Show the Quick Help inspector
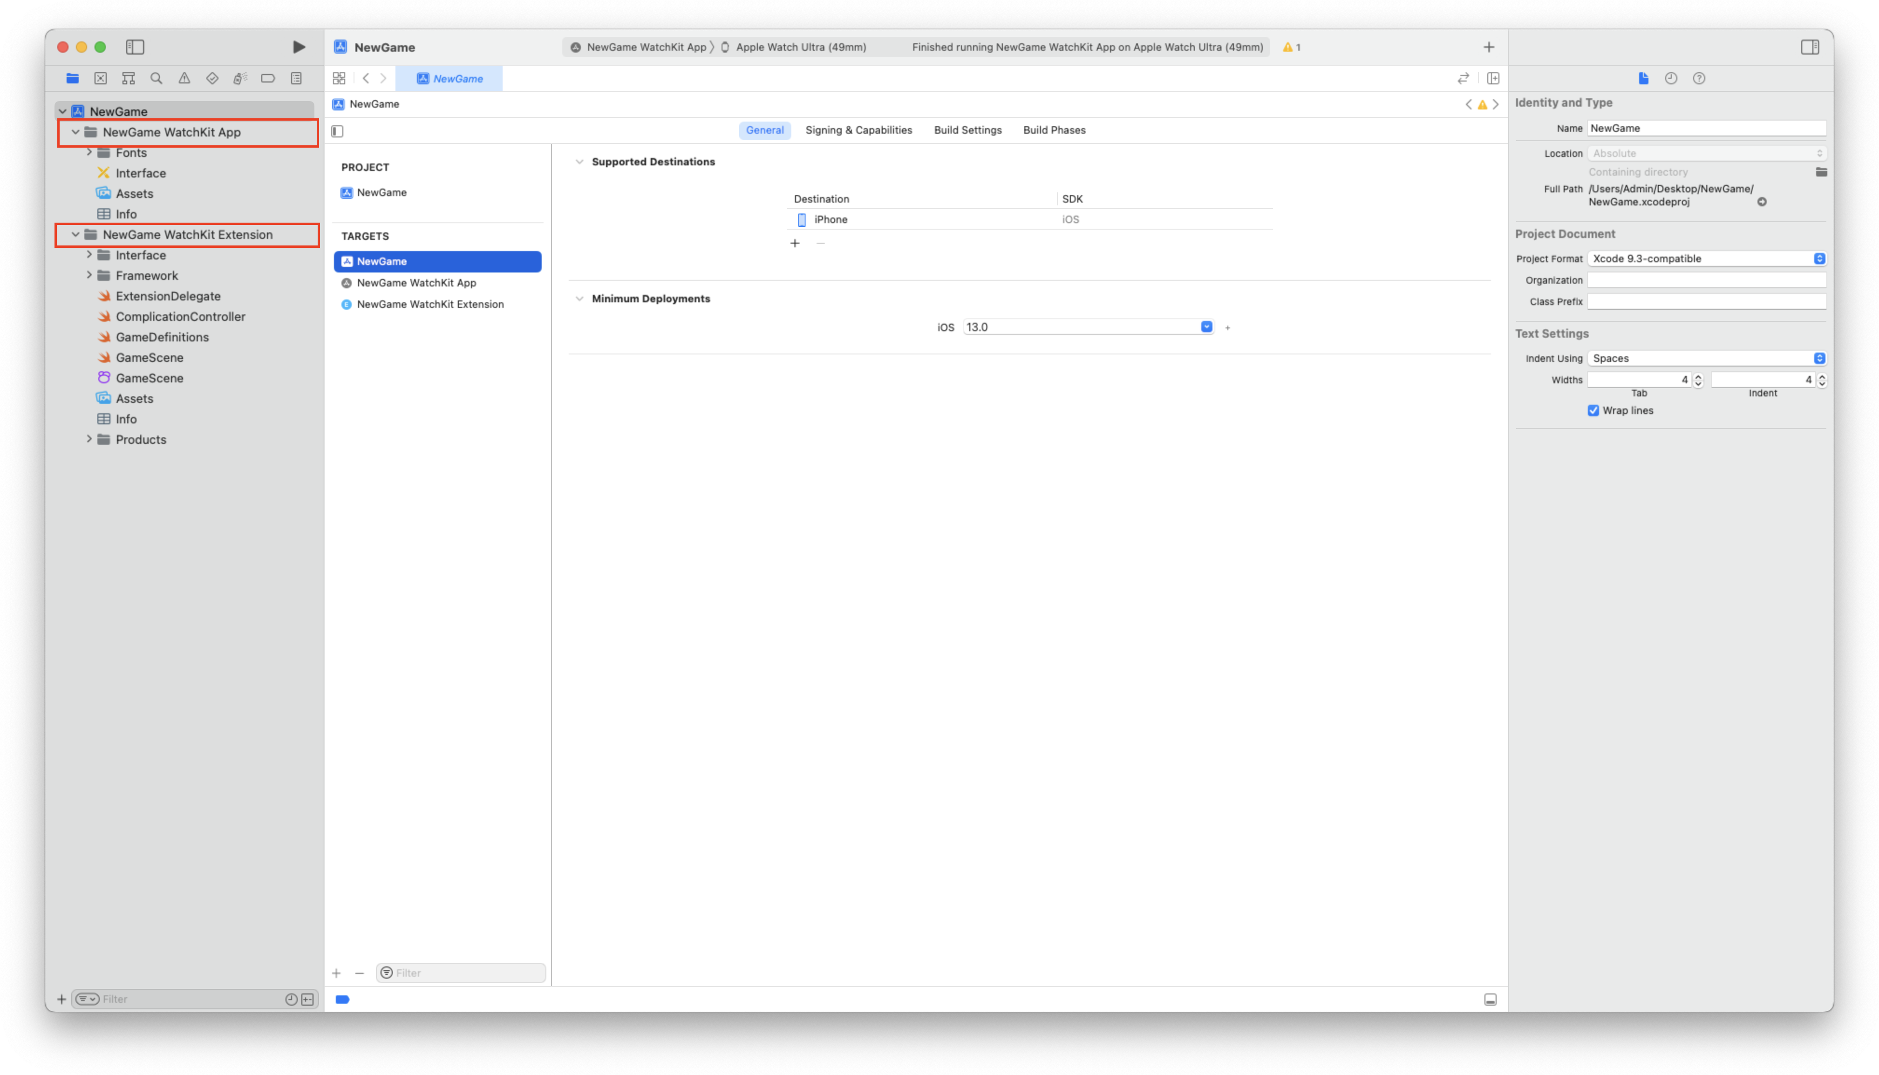This screenshot has height=1075, width=1879. click(x=1700, y=78)
